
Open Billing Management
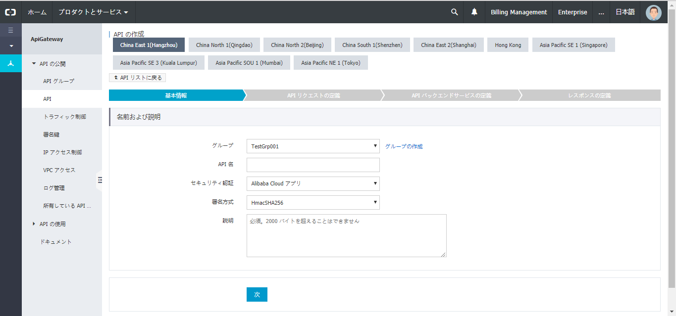(x=519, y=12)
